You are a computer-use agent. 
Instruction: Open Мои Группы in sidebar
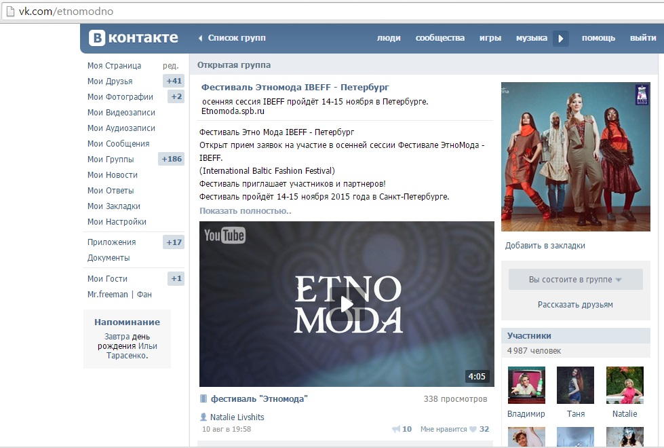coord(111,160)
